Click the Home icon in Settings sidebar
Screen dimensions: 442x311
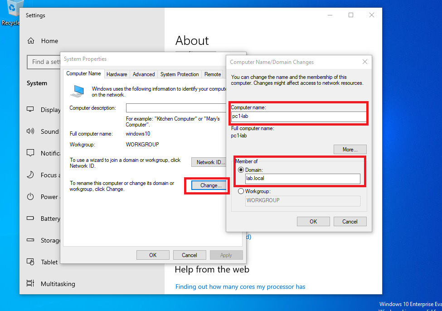point(31,41)
